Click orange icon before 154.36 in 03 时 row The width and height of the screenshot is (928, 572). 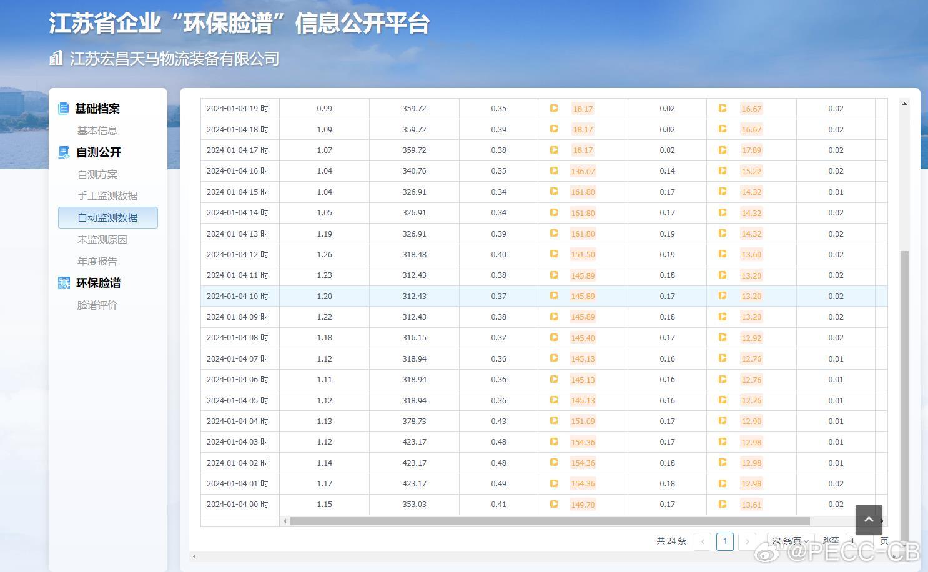coord(554,441)
